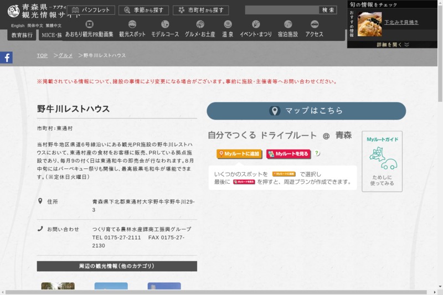
Task: Click the 宿泊施設 lodging icon
Action: 287,24
